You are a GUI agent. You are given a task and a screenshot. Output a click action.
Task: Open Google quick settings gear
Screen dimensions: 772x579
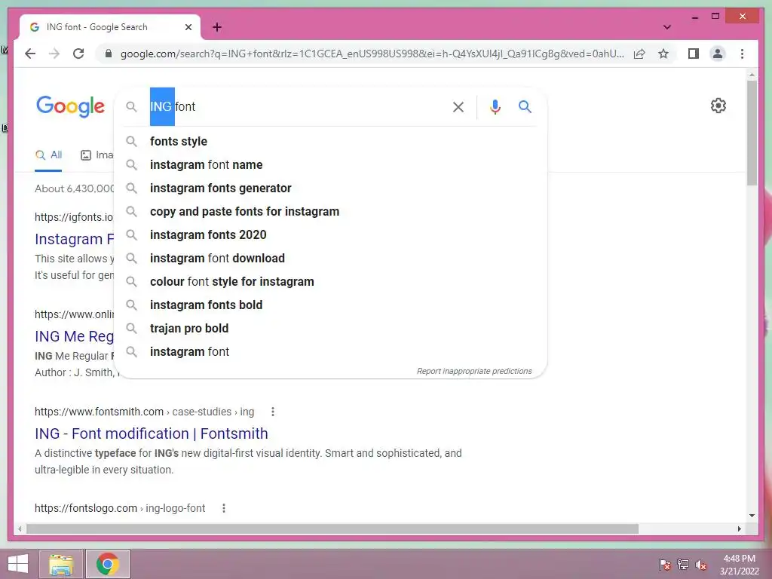click(718, 106)
